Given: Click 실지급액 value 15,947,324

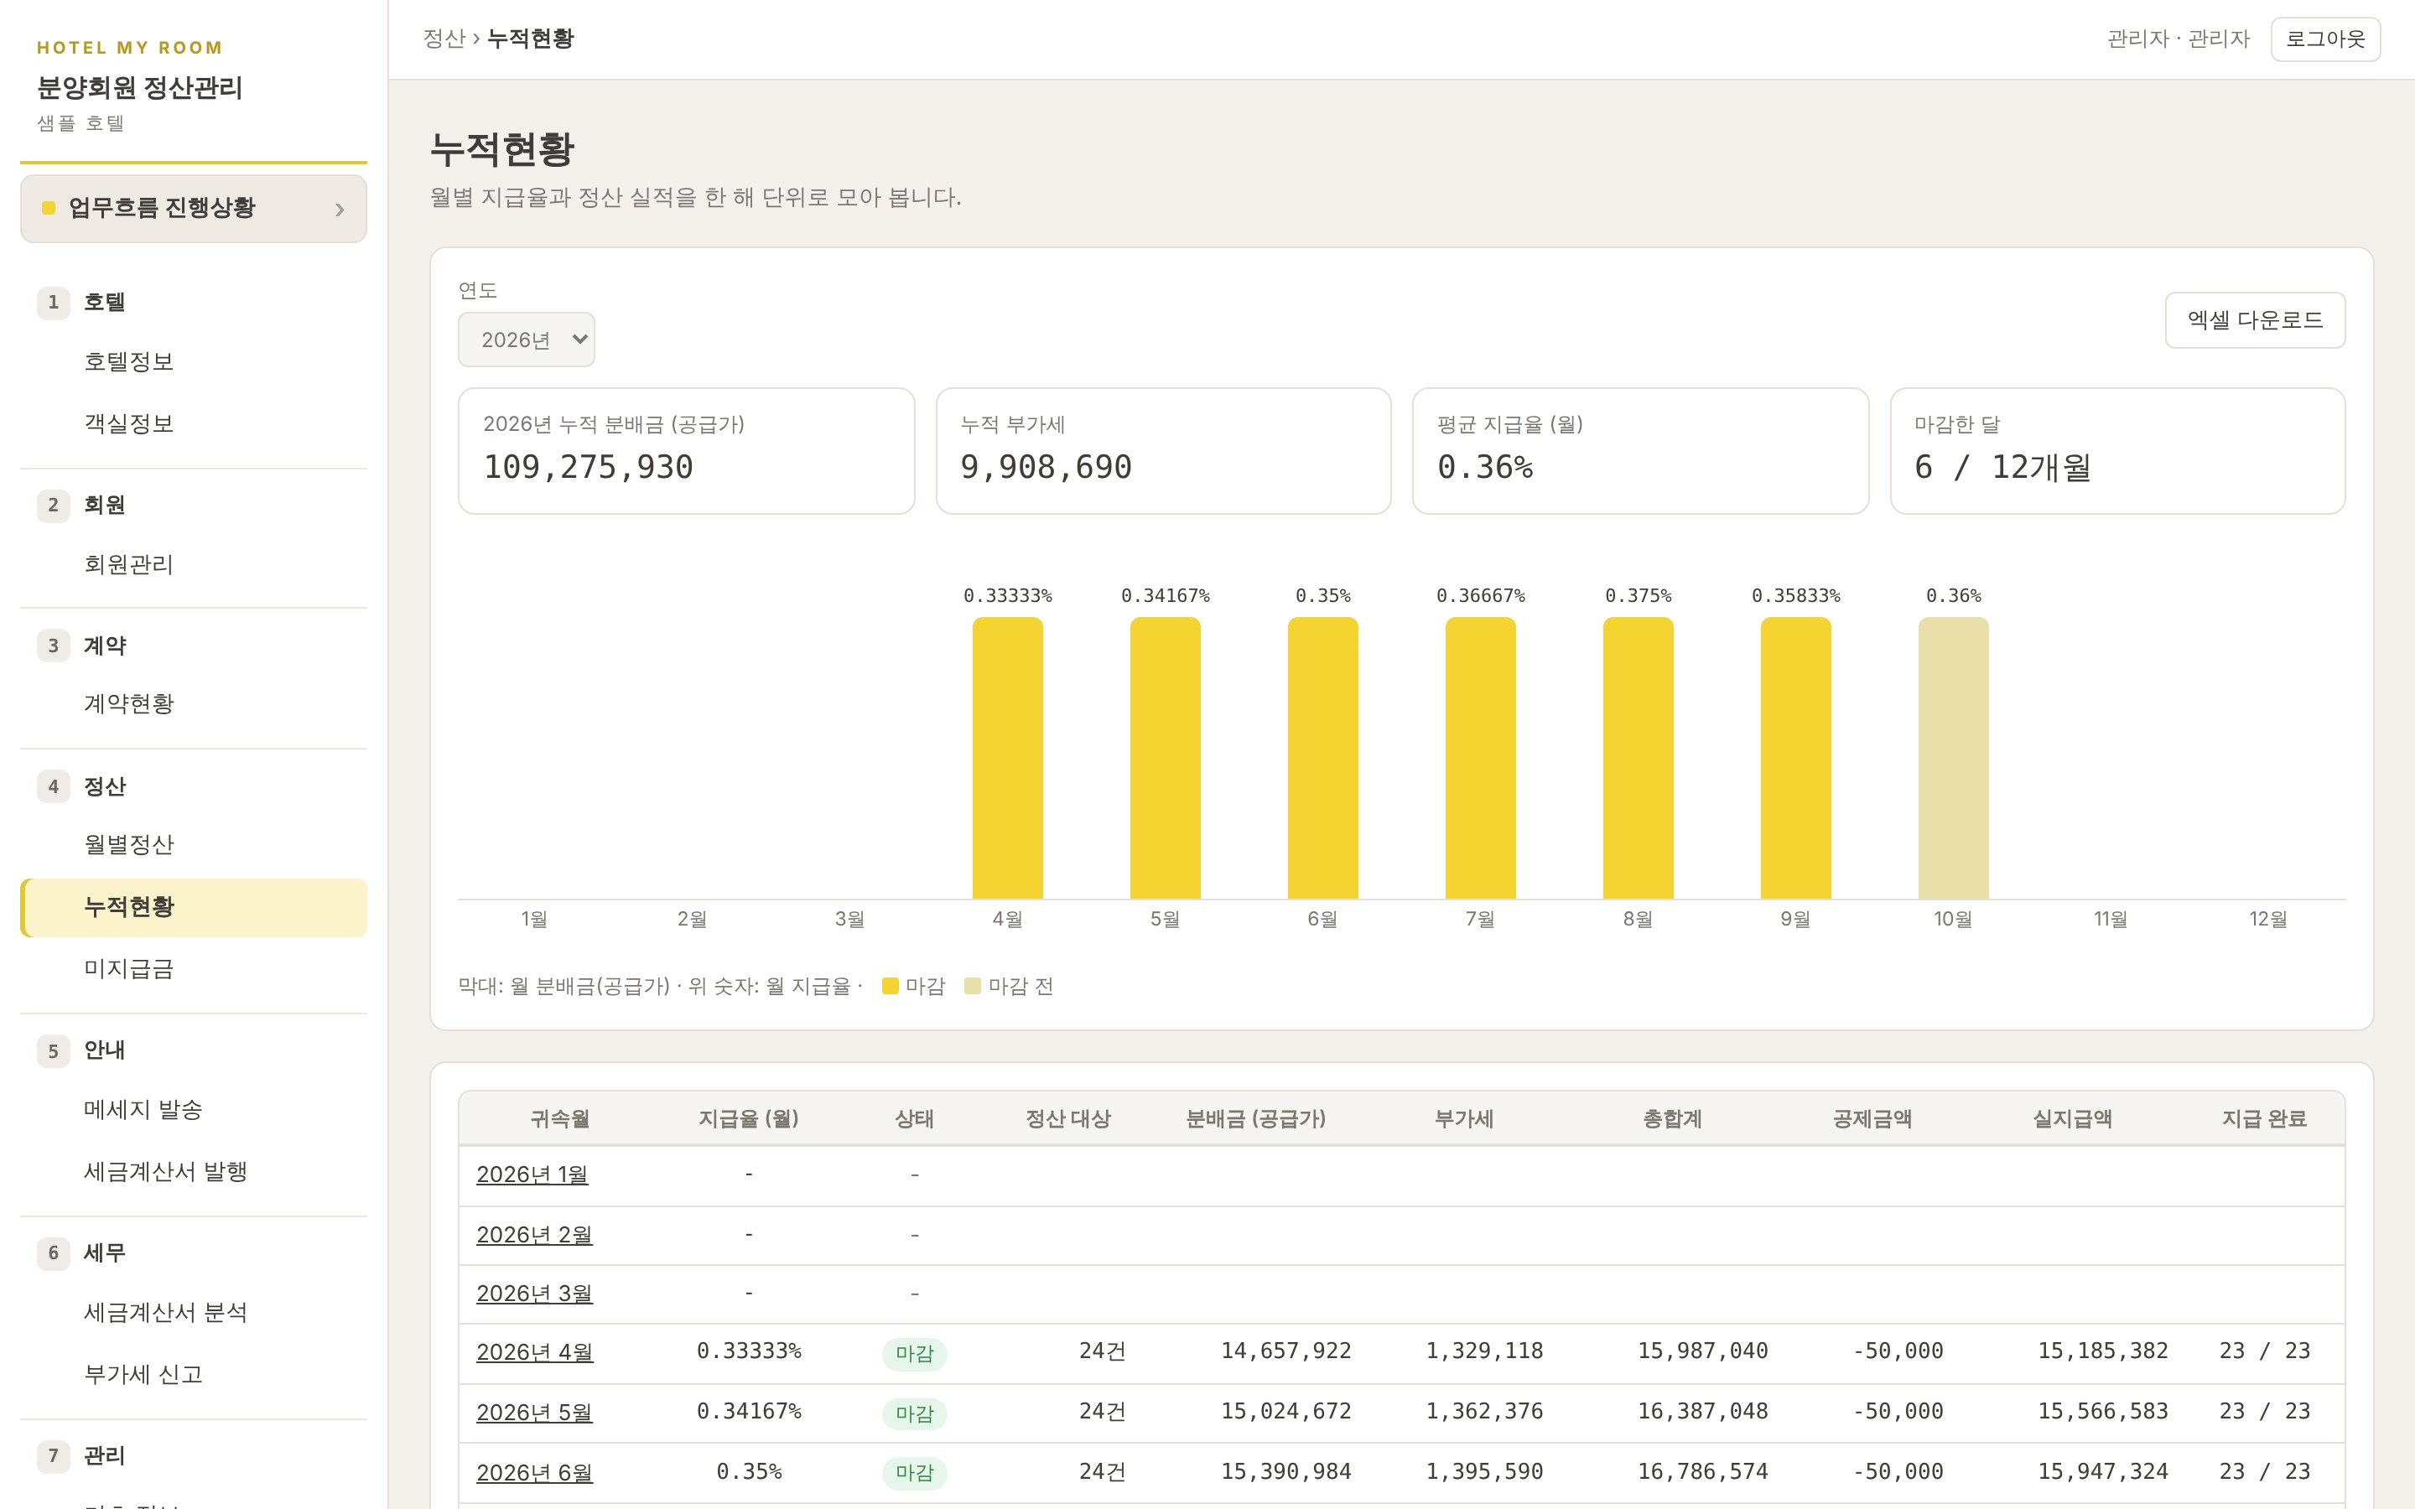Looking at the screenshot, I should click(2103, 1472).
